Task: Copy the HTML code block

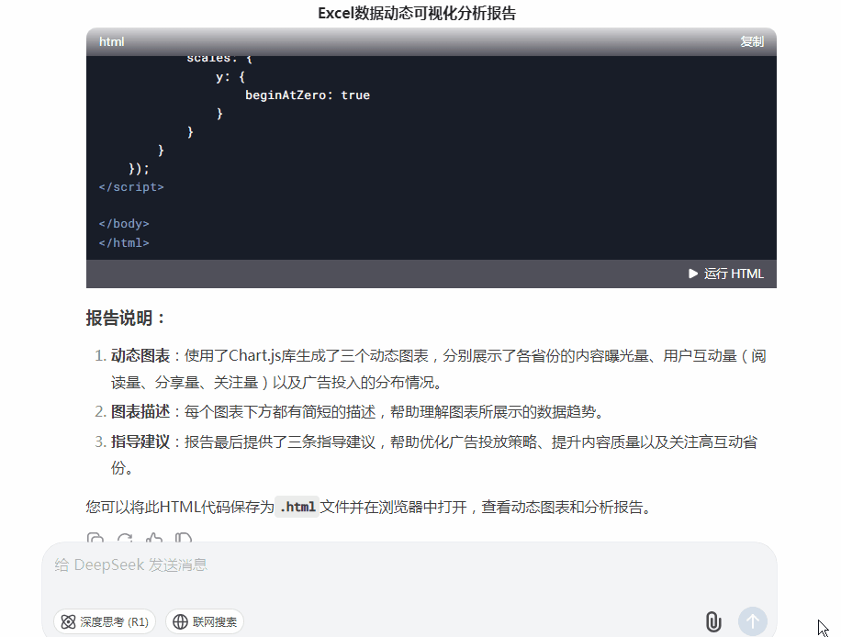Action: click(x=751, y=42)
